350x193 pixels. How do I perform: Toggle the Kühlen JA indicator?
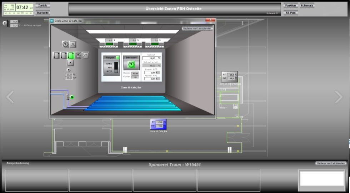click(135, 77)
